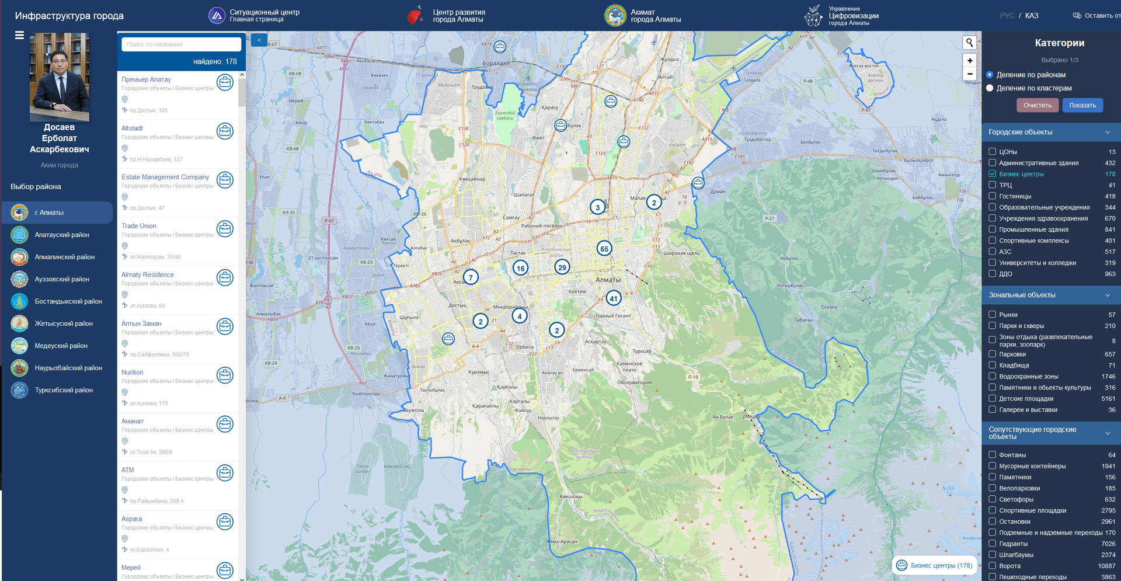
Task: Click the Показать button
Action: click(x=1082, y=105)
